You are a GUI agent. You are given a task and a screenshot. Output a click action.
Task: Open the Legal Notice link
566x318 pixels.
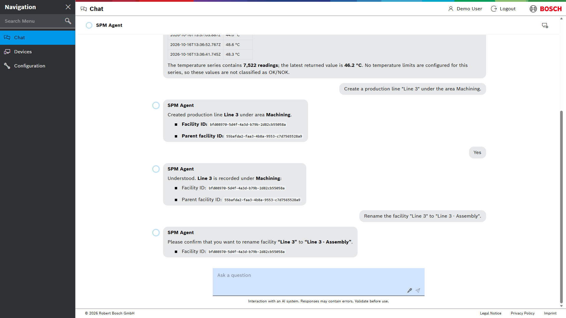click(x=491, y=313)
